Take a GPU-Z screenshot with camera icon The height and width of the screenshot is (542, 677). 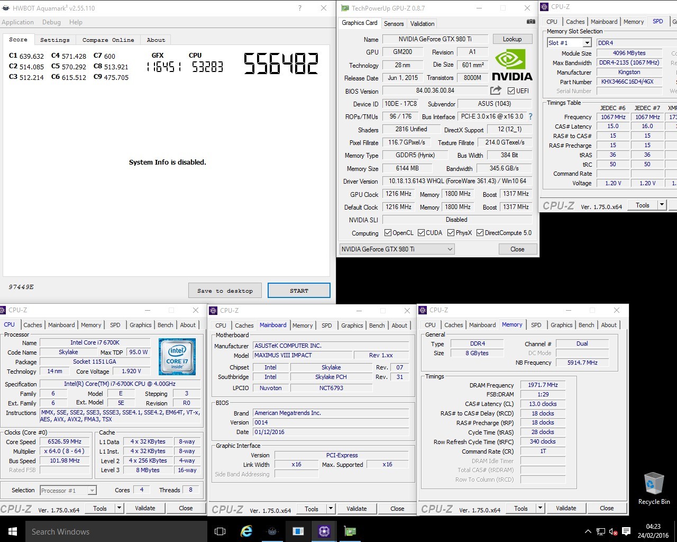pyautogui.click(x=530, y=22)
